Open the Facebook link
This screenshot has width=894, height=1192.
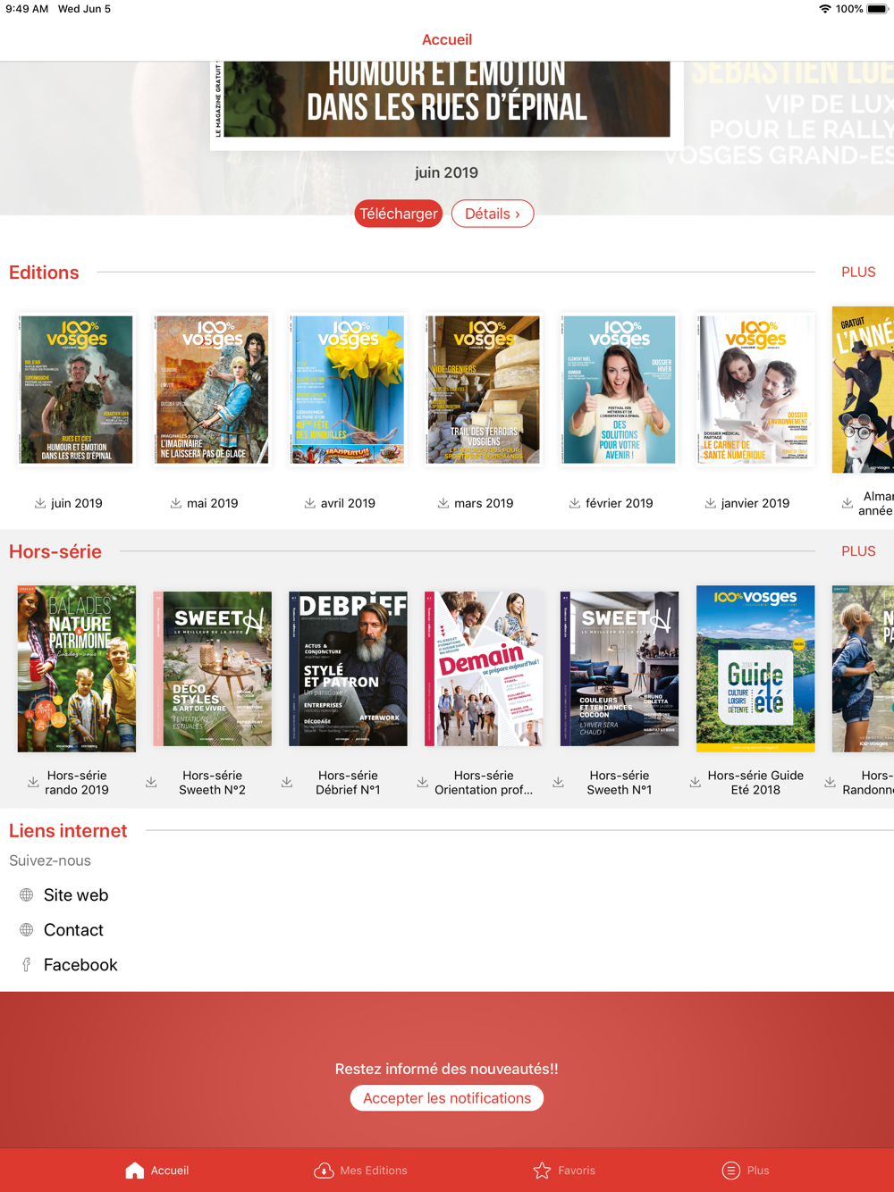(80, 964)
